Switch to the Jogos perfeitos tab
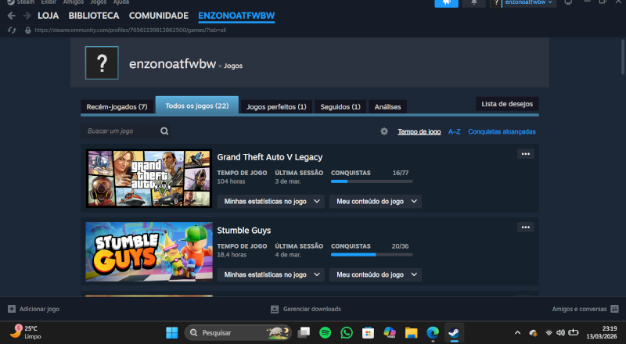This screenshot has width=626, height=344. pyautogui.click(x=275, y=106)
